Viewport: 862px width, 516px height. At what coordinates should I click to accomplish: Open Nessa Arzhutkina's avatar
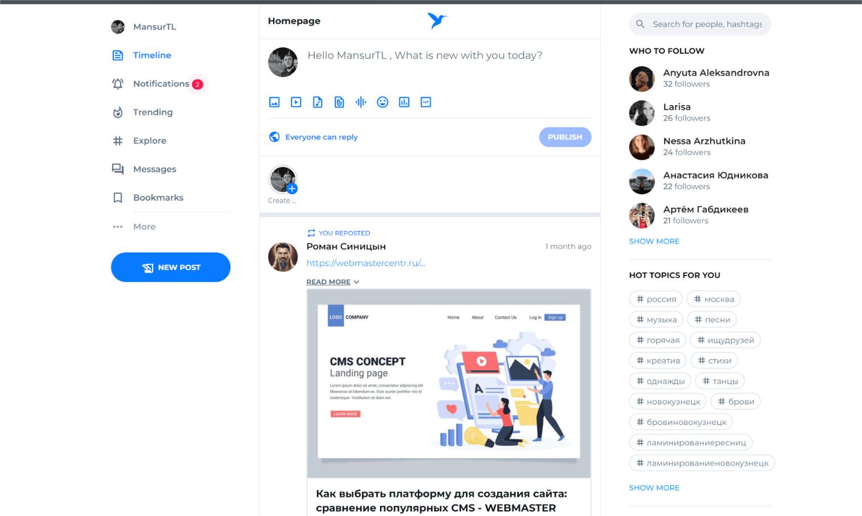coord(642,147)
